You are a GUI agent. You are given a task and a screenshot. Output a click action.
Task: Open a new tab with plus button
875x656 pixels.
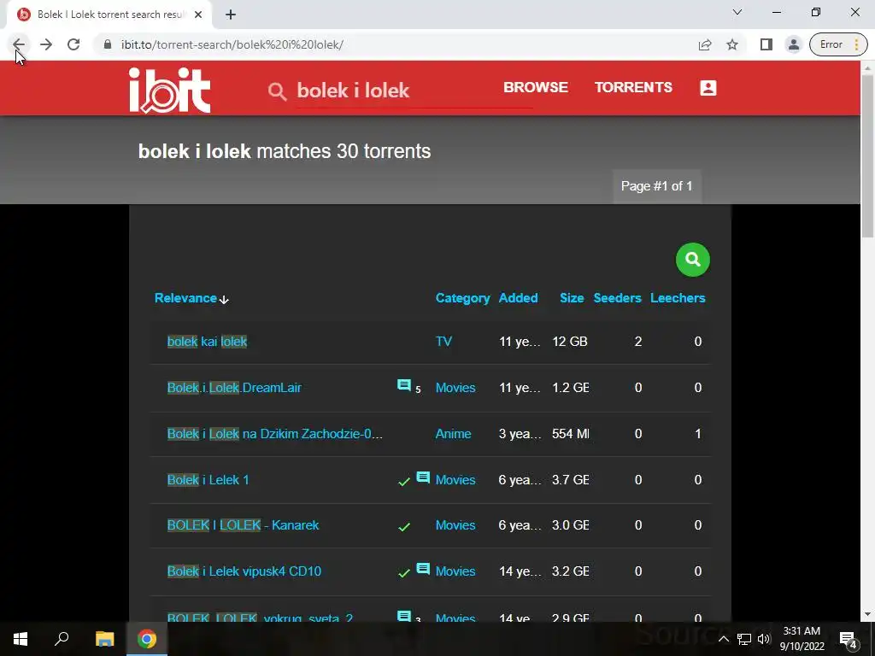tap(231, 15)
